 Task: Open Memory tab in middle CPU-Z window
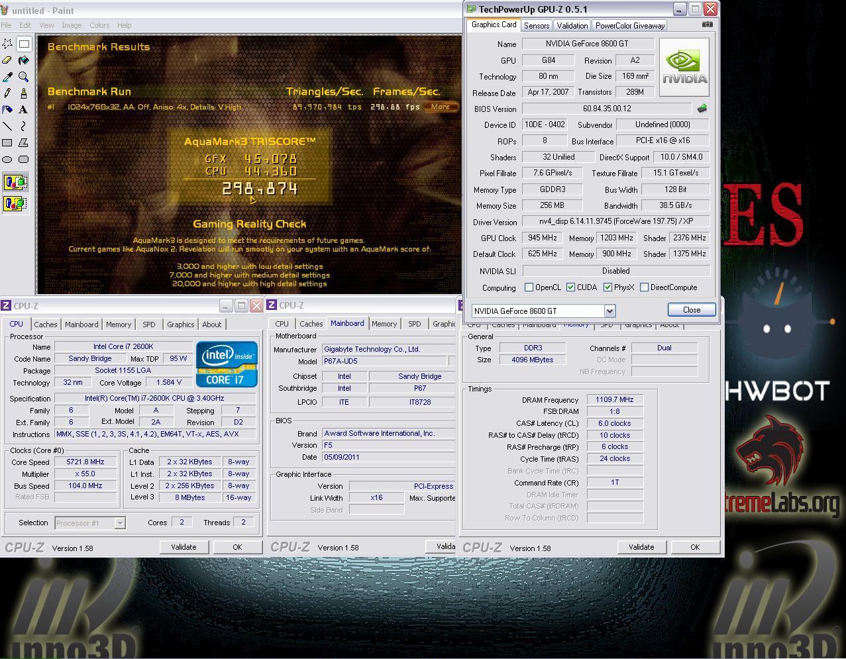pyautogui.click(x=384, y=324)
